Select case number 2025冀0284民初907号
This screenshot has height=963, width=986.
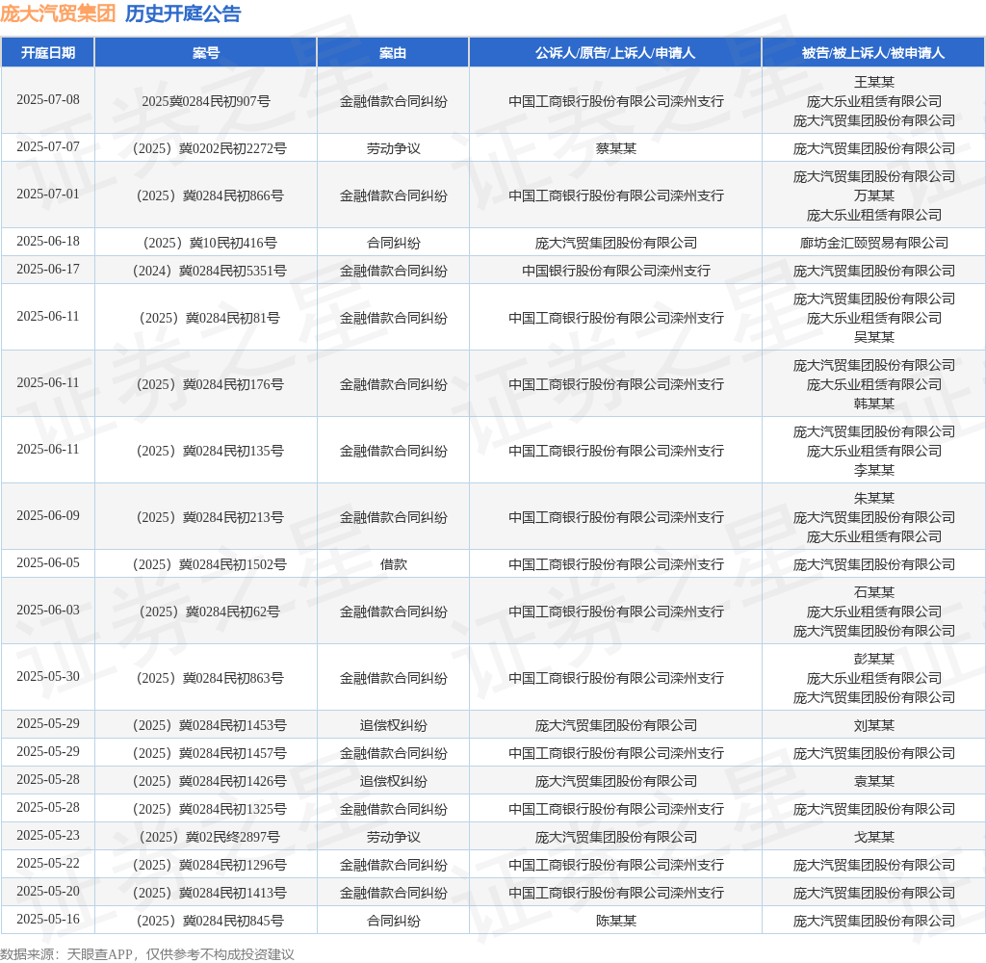[206, 101]
